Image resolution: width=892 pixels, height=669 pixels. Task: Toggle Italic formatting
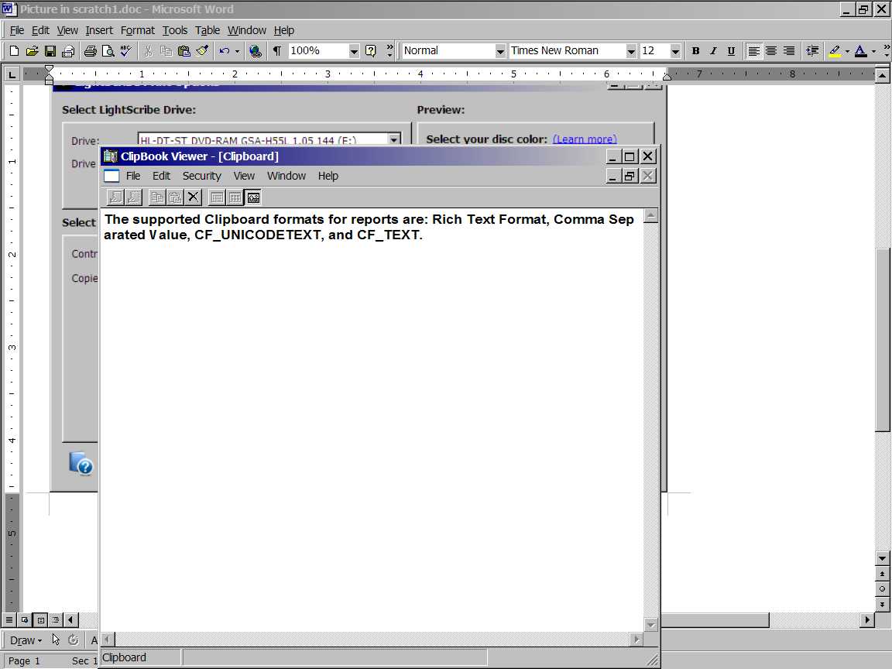point(713,51)
